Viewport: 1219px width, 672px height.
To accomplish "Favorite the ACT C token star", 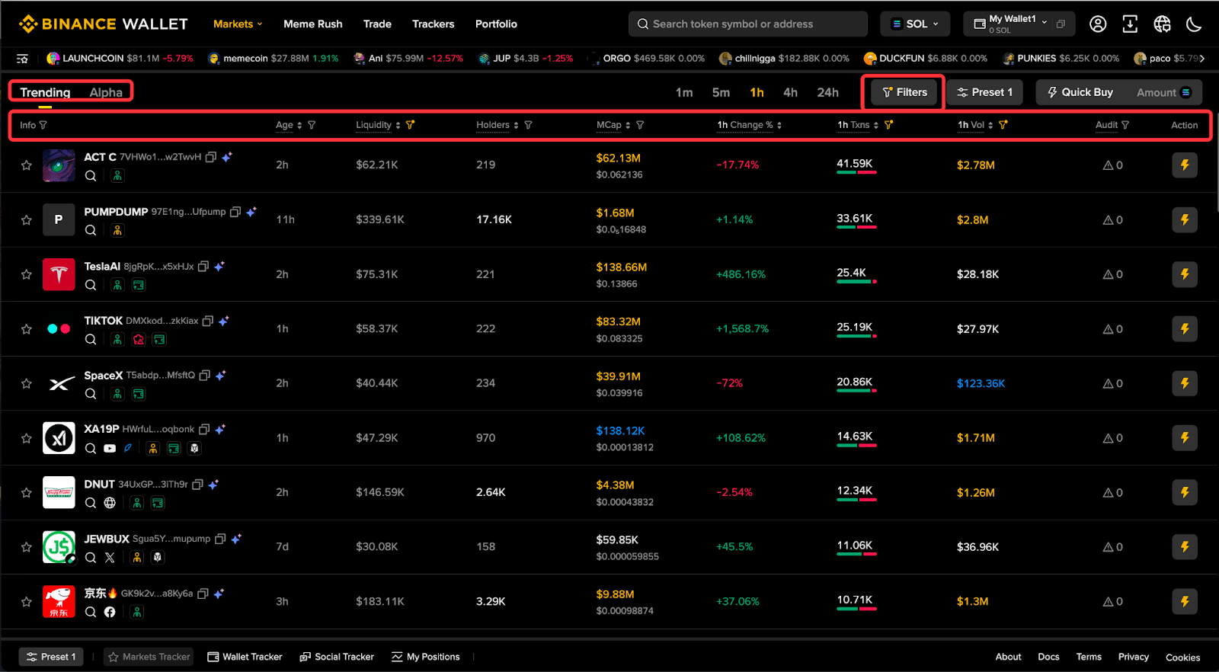I will coord(27,165).
